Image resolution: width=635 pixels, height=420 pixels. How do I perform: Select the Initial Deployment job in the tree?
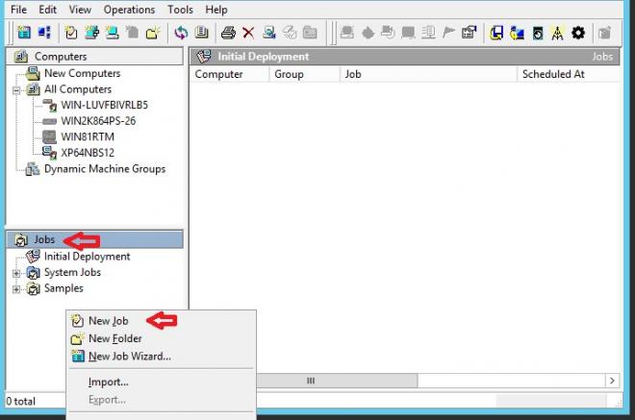(87, 256)
